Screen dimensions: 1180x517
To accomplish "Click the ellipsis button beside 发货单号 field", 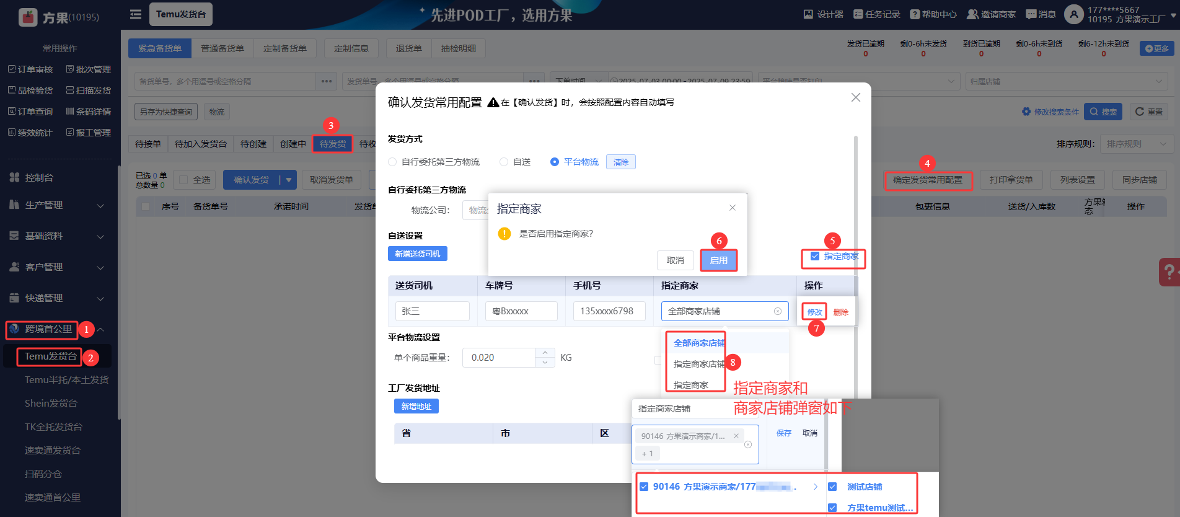I will (x=534, y=81).
